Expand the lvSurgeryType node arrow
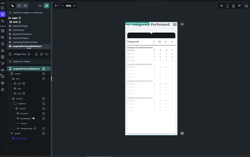The width and height of the screenshot is (250, 157). click(48, 128)
